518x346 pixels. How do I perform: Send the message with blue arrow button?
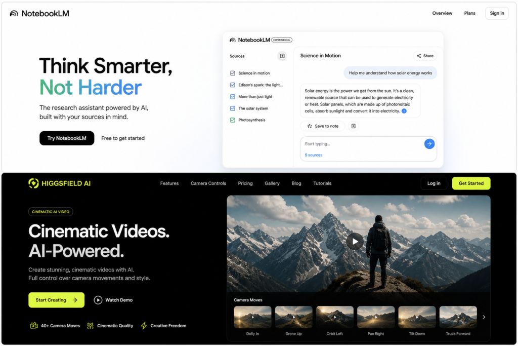pos(429,144)
